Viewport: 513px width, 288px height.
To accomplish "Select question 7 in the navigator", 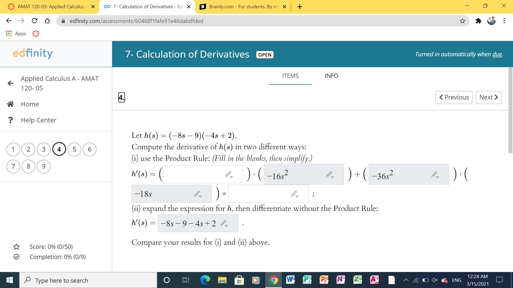I will 13,166.
